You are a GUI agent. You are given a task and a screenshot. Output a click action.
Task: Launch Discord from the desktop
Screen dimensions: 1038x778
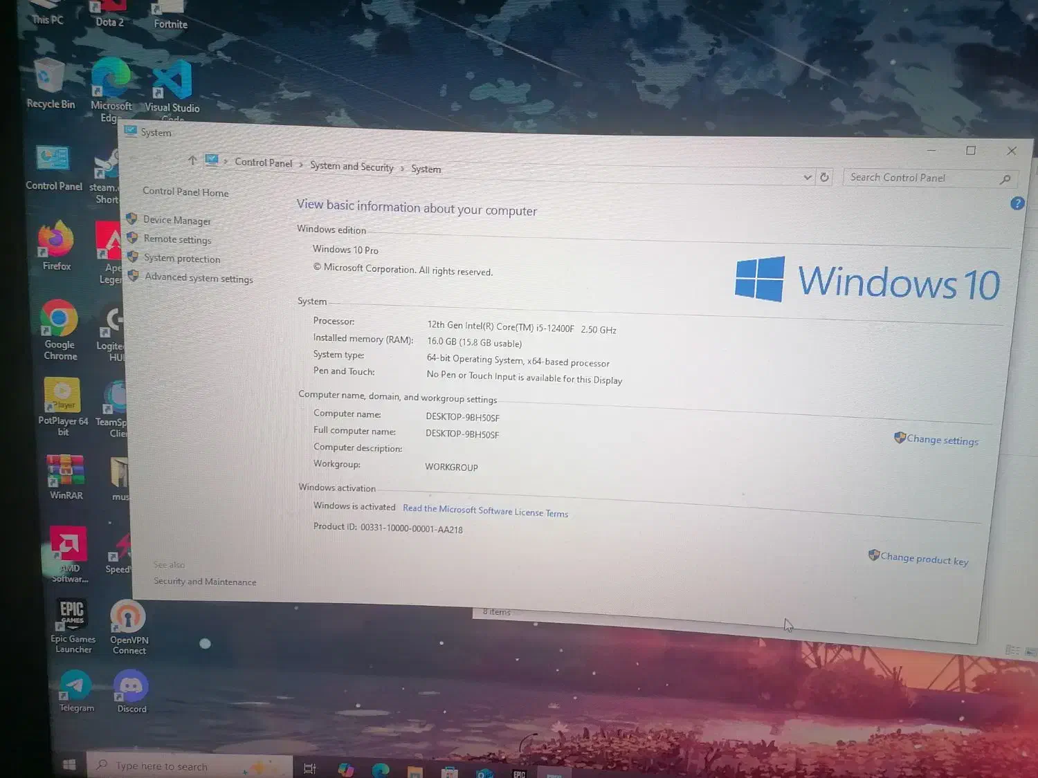131,692
